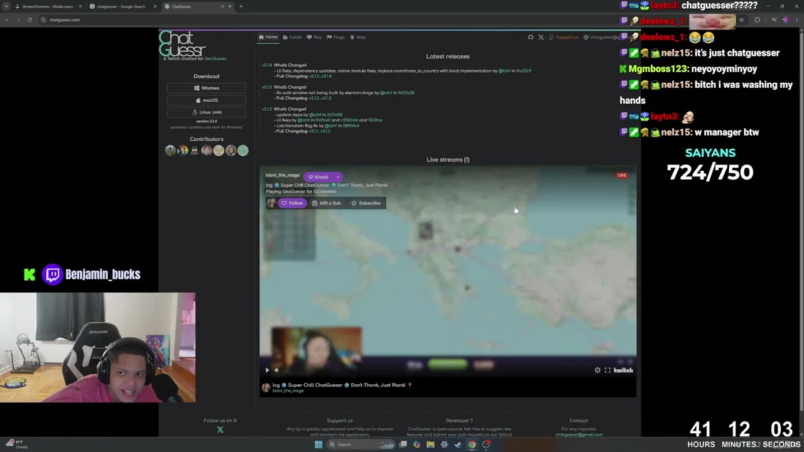Click the Twitch logo in the player
The width and height of the screenshot is (804, 452).
[x=623, y=370]
